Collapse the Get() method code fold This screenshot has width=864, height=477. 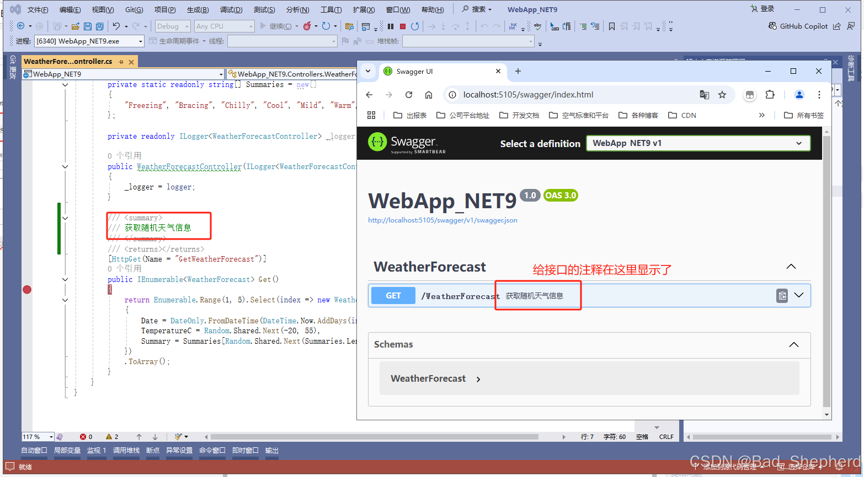[65, 279]
